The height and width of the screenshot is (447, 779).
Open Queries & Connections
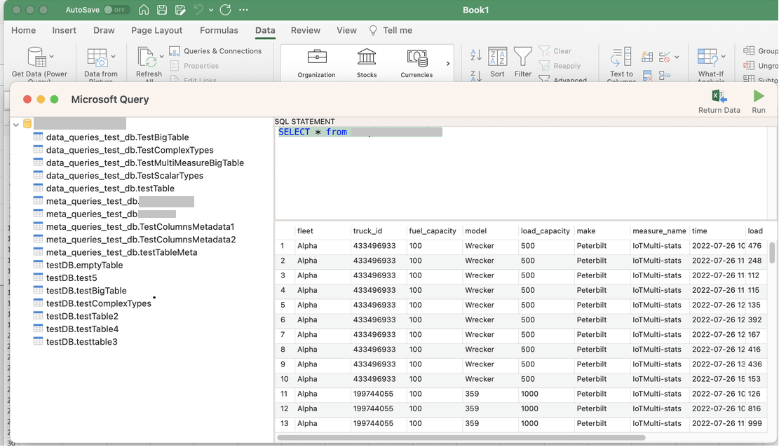coord(216,50)
